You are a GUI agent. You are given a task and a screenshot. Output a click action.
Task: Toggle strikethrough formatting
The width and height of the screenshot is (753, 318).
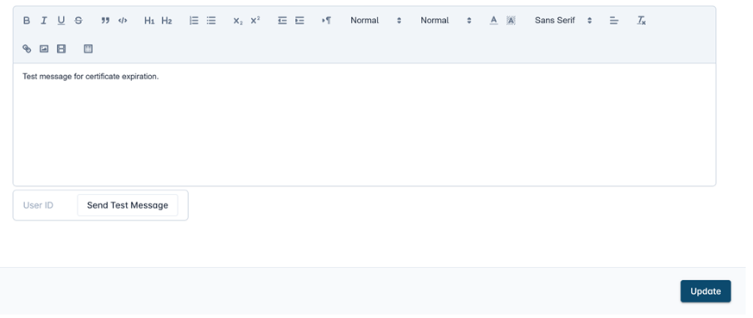(x=78, y=21)
